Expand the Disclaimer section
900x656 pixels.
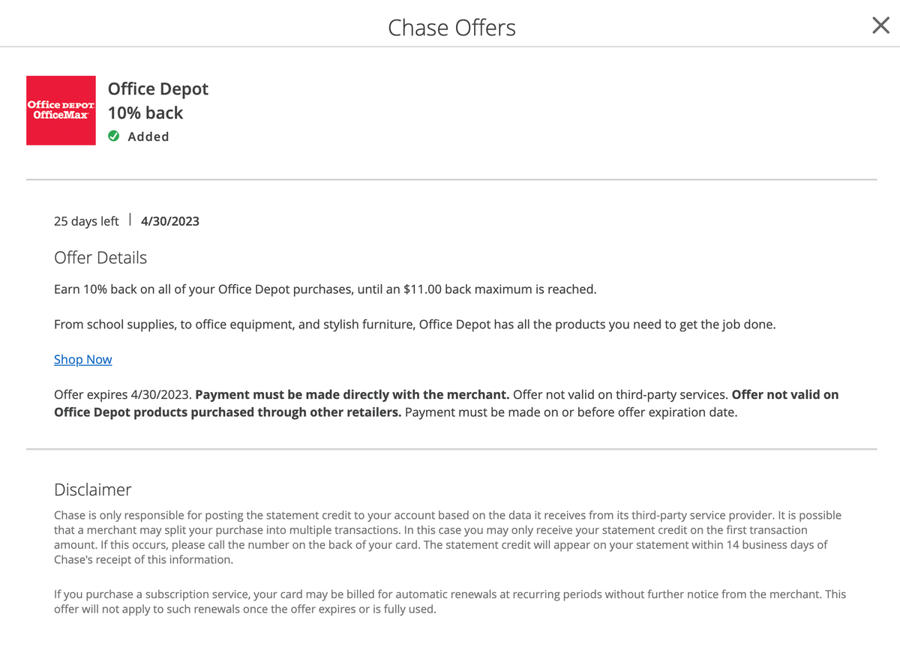point(92,489)
